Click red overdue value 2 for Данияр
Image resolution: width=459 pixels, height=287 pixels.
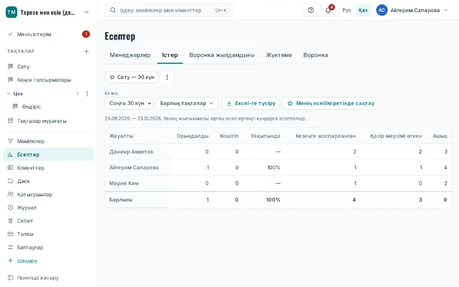point(421,152)
